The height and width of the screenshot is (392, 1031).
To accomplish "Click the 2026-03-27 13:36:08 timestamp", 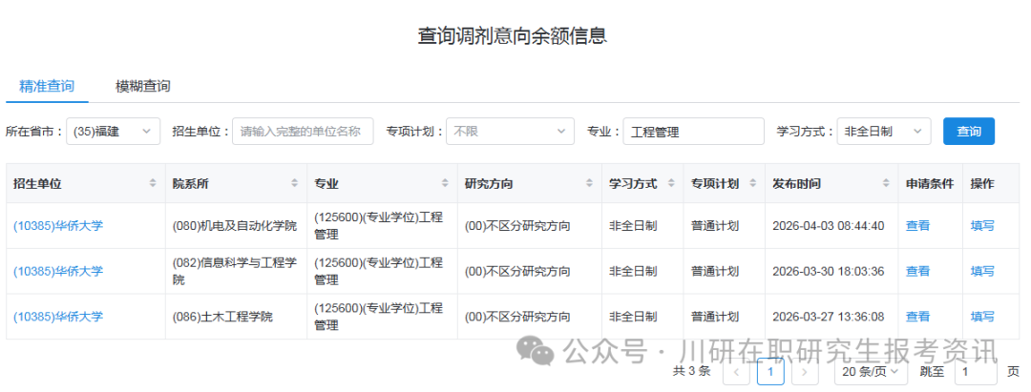I will point(828,317).
